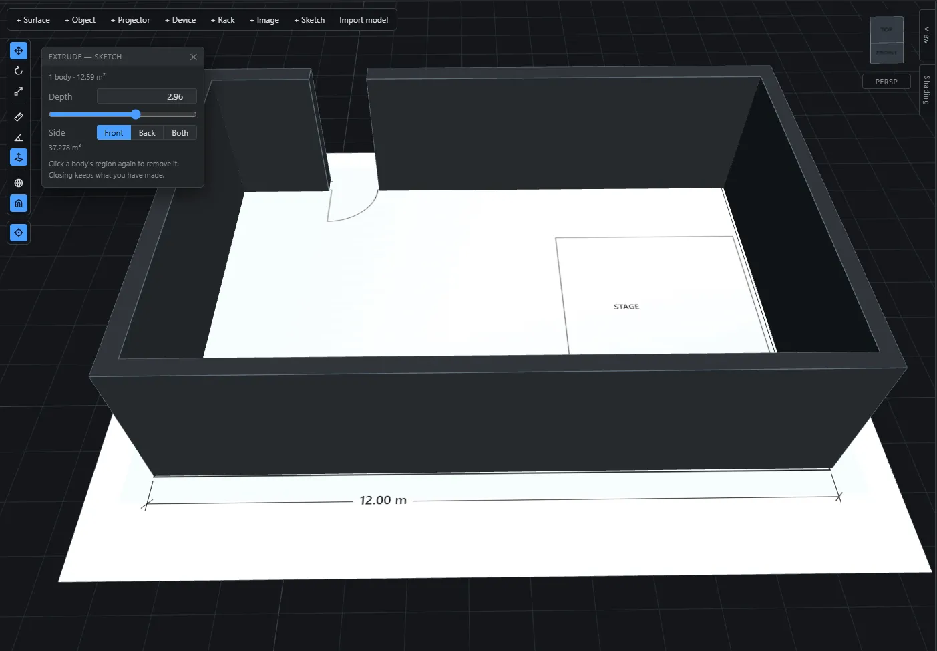The image size is (937, 651).
Task: Click the STAGE label in the sketch
Action: click(x=626, y=307)
